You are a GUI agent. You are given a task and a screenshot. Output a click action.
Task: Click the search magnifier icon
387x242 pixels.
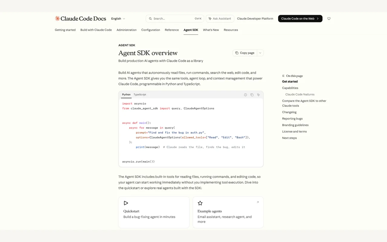pos(150,19)
